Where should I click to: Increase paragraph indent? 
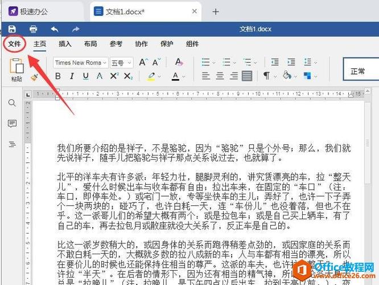coord(291,62)
